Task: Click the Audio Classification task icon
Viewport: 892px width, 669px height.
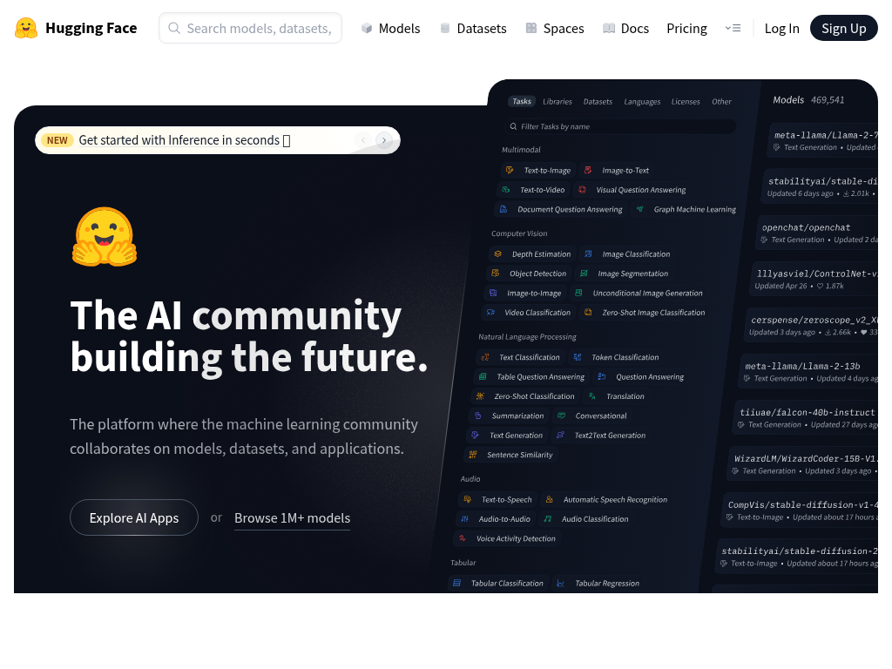Action: point(548,519)
